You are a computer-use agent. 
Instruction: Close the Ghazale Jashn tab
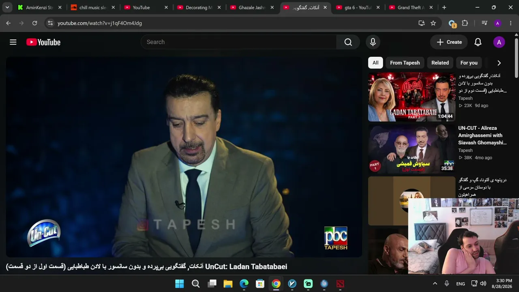tap(272, 8)
